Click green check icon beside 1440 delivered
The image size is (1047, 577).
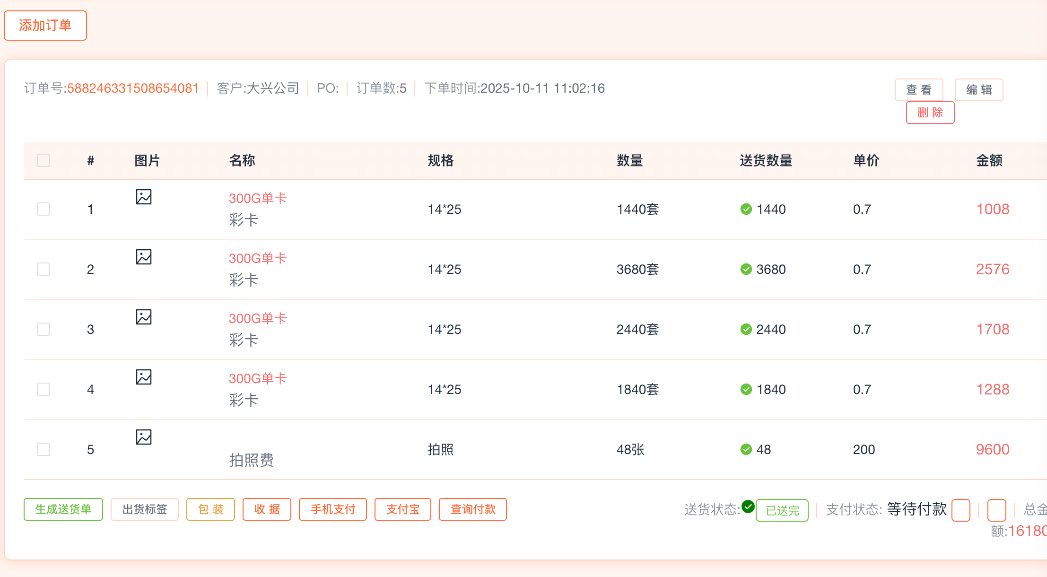point(746,209)
